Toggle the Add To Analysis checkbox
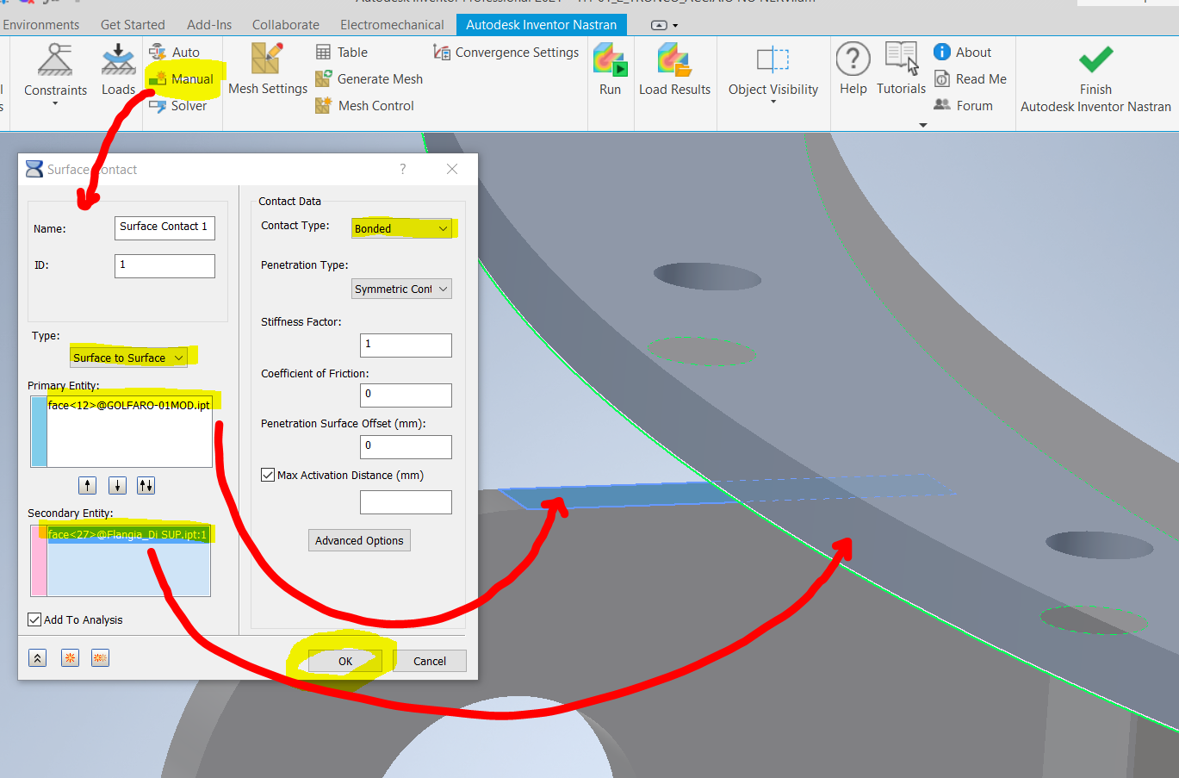 [34, 619]
